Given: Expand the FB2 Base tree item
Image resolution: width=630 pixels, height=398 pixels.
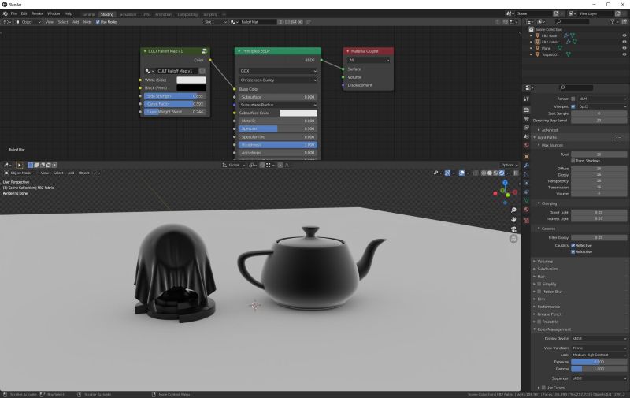Looking at the screenshot, I should coord(531,35).
